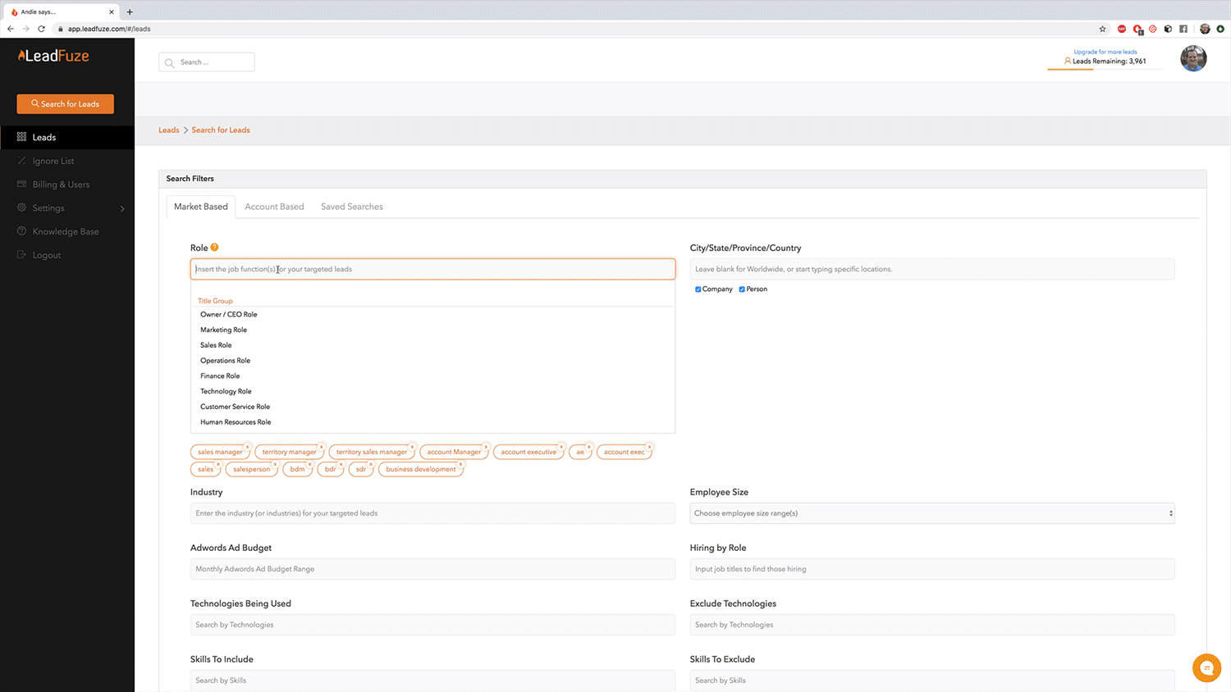1231x692 pixels.
Task: Click Logout in the sidebar
Action: click(x=47, y=255)
